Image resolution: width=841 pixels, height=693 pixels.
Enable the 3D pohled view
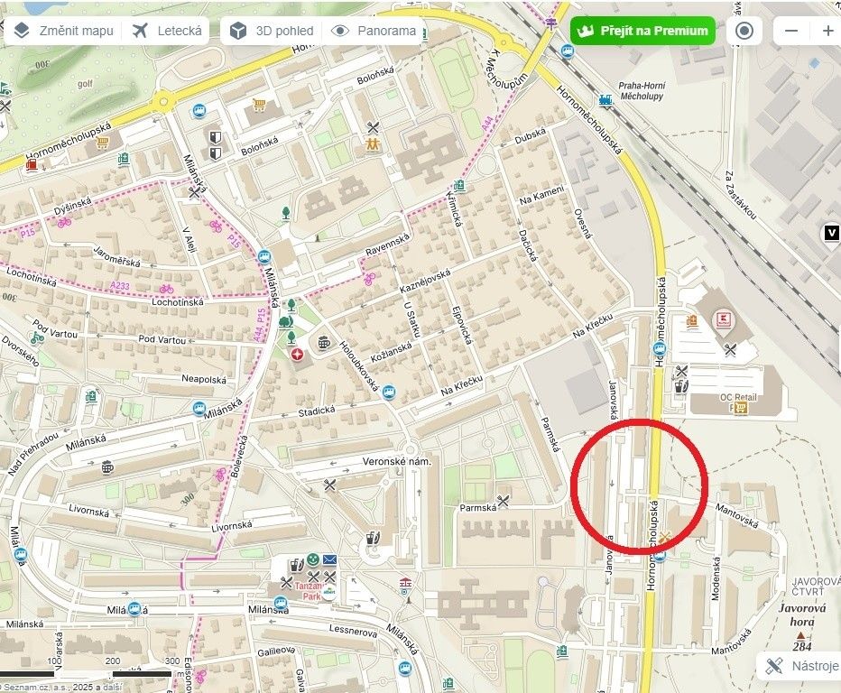(x=271, y=31)
